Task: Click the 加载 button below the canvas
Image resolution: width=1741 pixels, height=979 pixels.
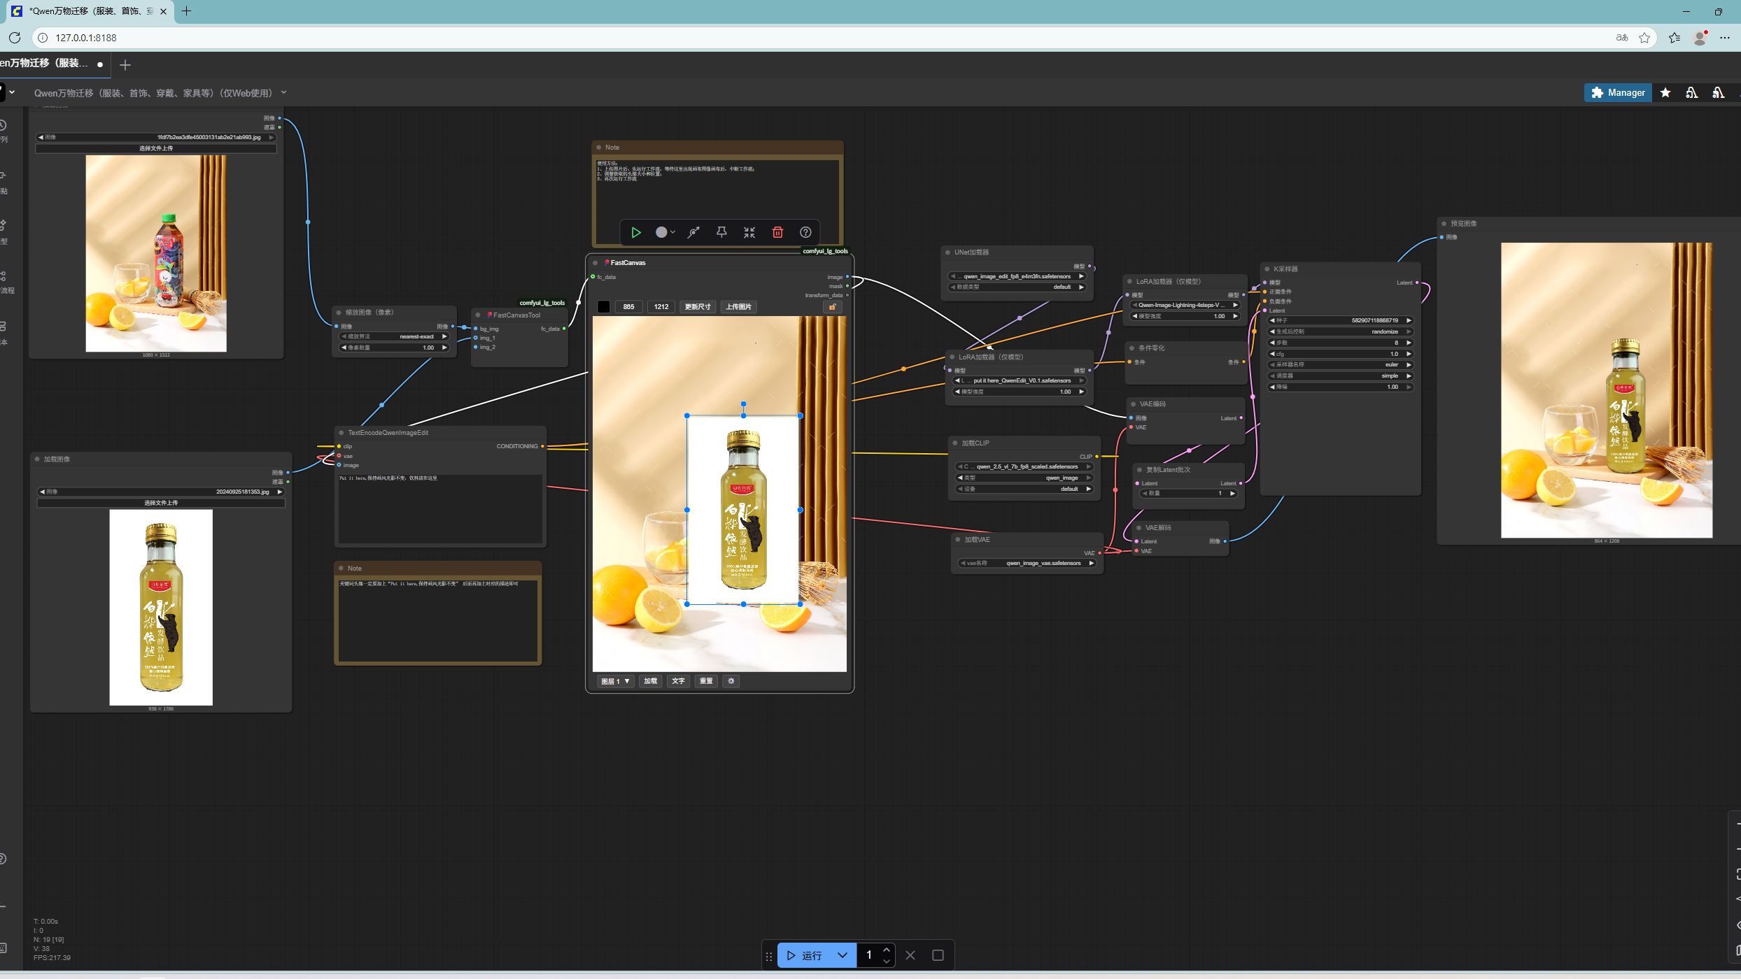Action: pos(650,681)
